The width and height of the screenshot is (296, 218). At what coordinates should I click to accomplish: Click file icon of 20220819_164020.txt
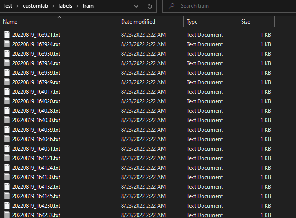[x=7, y=101]
